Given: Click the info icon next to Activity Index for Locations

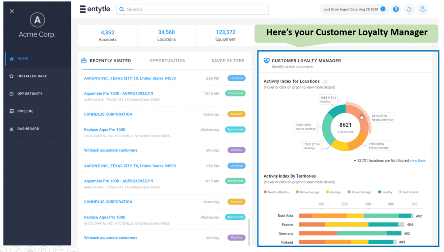Looking at the screenshot, I should tap(325, 81).
